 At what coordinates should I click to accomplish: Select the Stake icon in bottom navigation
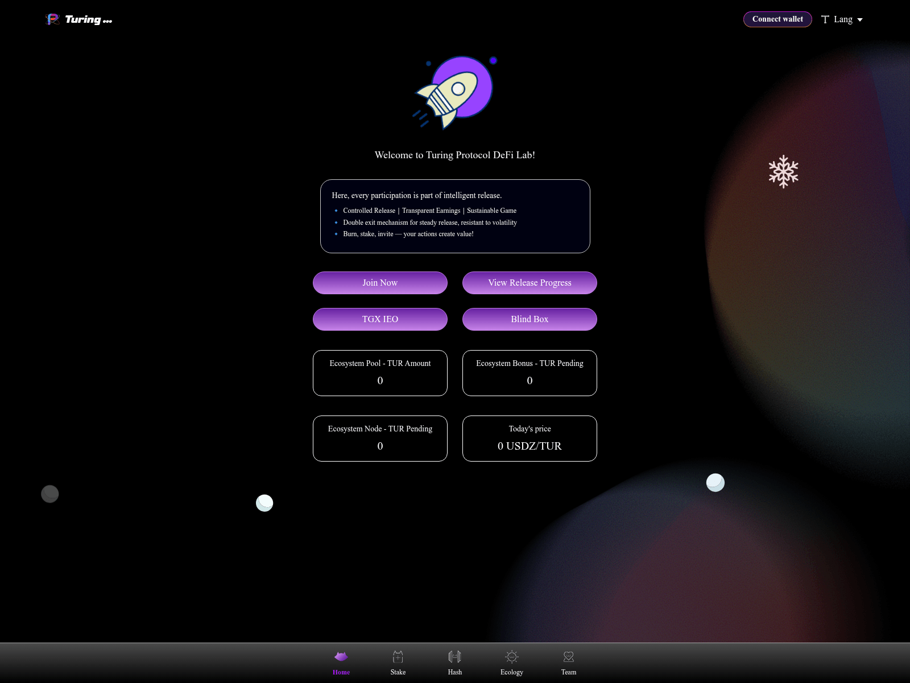tap(398, 656)
